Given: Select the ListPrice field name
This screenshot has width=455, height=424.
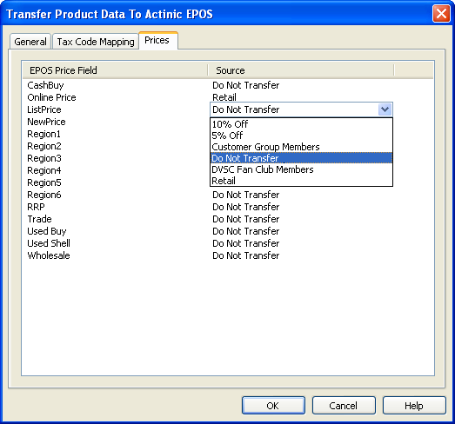Looking at the screenshot, I should pyautogui.click(x=44, y=109).
